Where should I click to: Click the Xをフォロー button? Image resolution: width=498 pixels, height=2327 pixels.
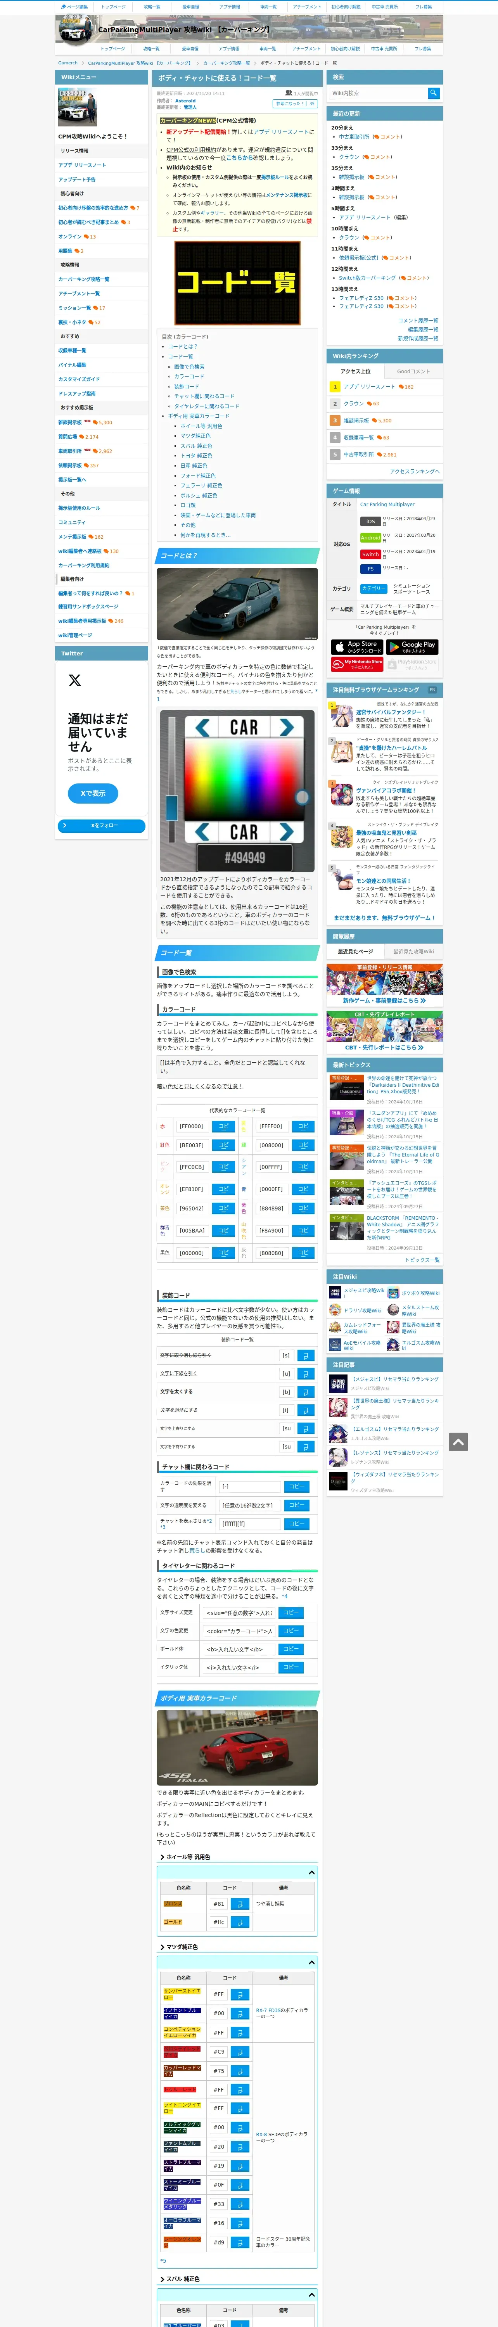[101, 826]
